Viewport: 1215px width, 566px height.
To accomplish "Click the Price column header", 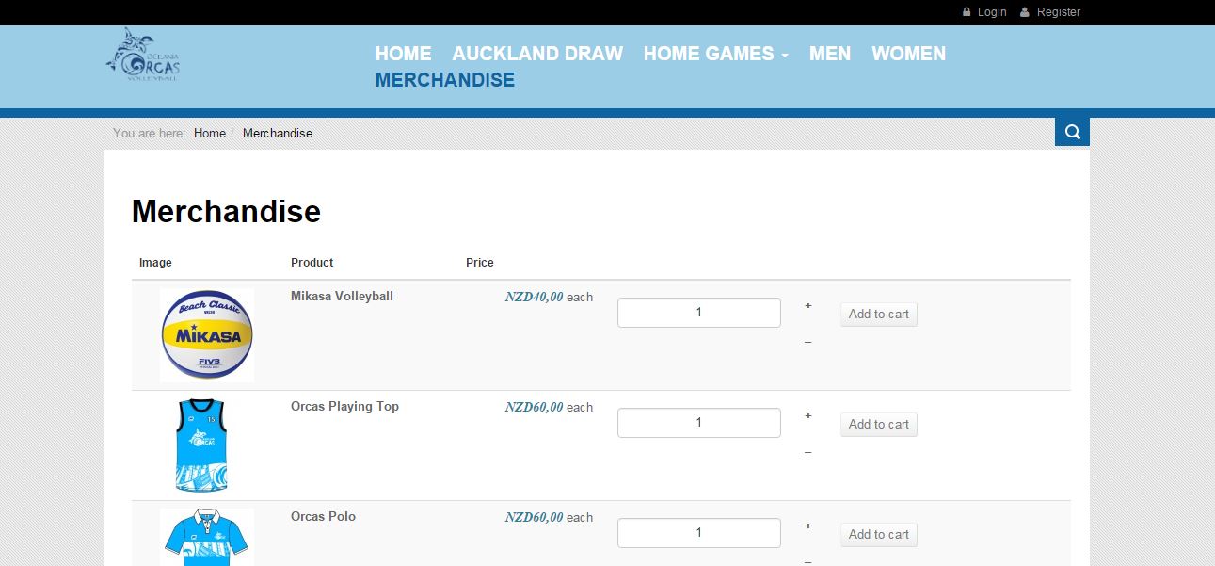I will (x=480, y=263).
